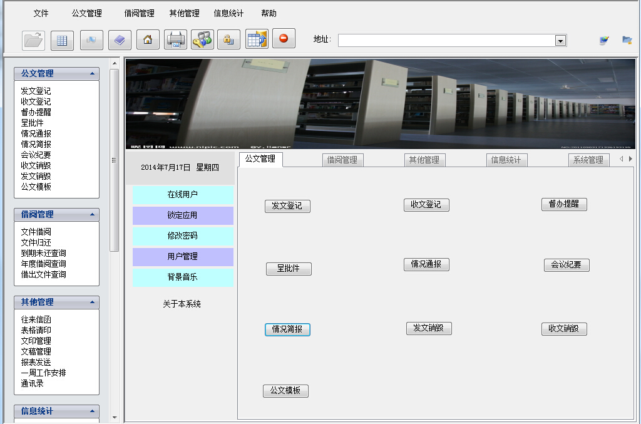Click the 情况通报 button
The height and width of the screenshot is (424, 641).
426,264
